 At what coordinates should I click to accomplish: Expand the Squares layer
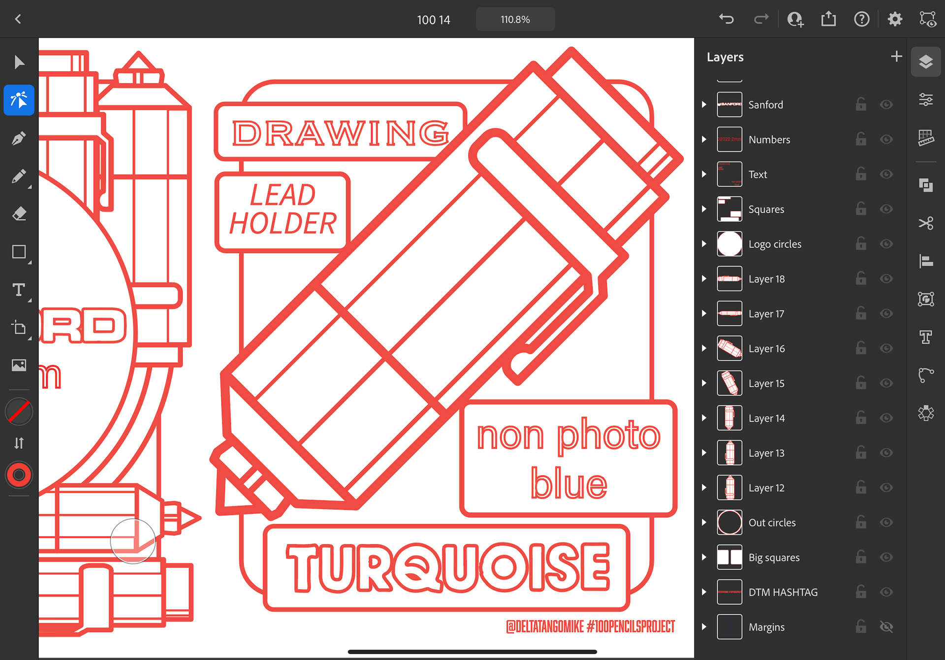704,209
